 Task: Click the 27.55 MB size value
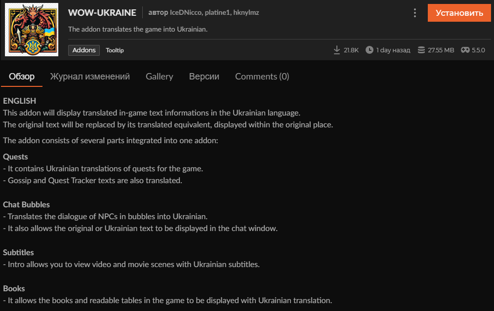(441, 50)
